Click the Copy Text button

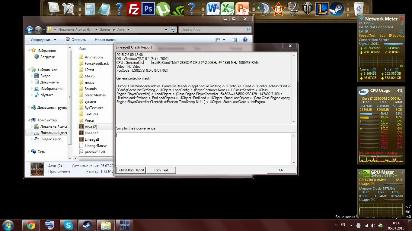click(x=161, y=170)
